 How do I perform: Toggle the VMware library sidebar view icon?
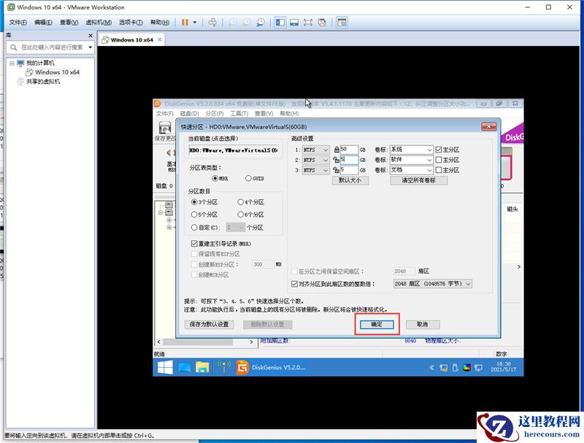pyautogui.click(x=280, y=23)
